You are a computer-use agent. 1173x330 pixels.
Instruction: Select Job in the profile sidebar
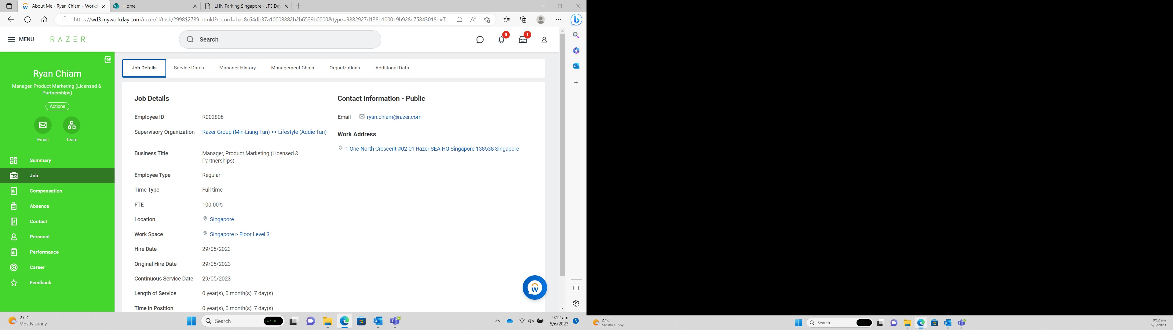(x=57, y=175)
